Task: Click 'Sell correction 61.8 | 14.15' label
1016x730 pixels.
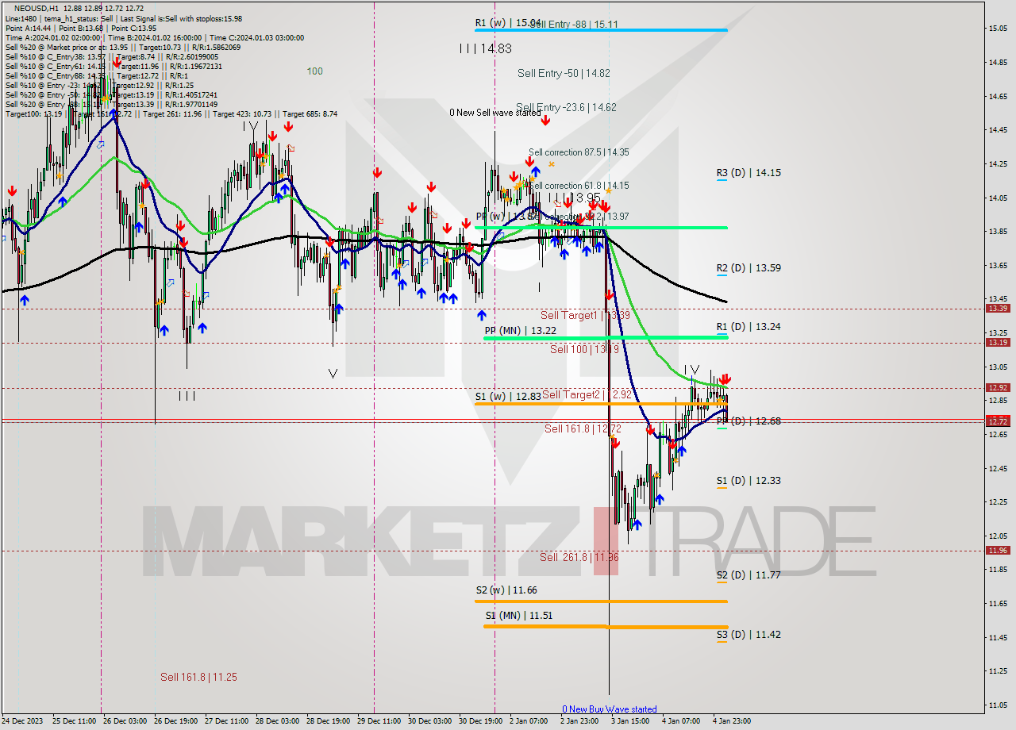Action: click(579, 186)
